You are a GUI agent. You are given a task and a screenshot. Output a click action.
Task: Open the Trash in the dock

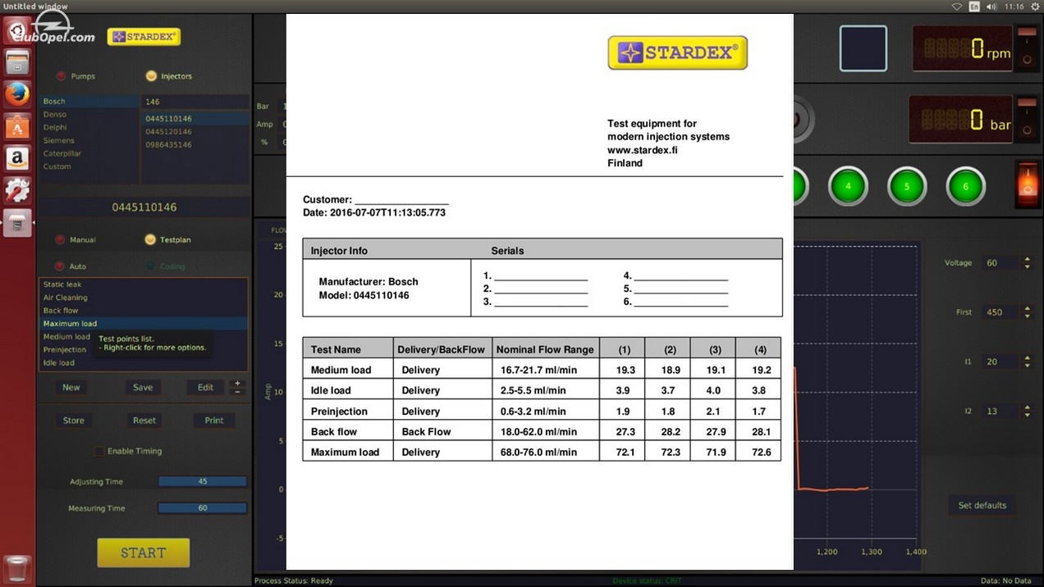(17, 568)
